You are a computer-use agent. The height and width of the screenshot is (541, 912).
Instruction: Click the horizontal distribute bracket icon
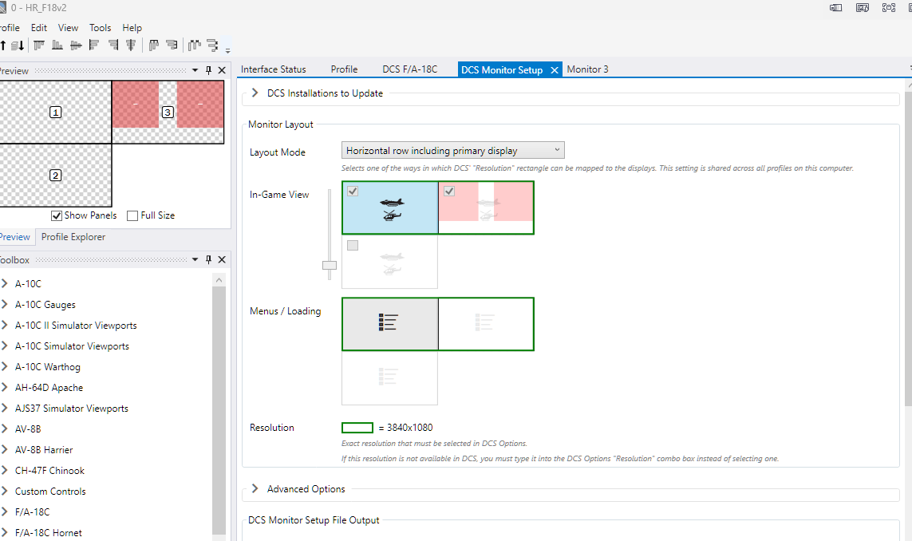pyautogui.click(x=153, y=45)
